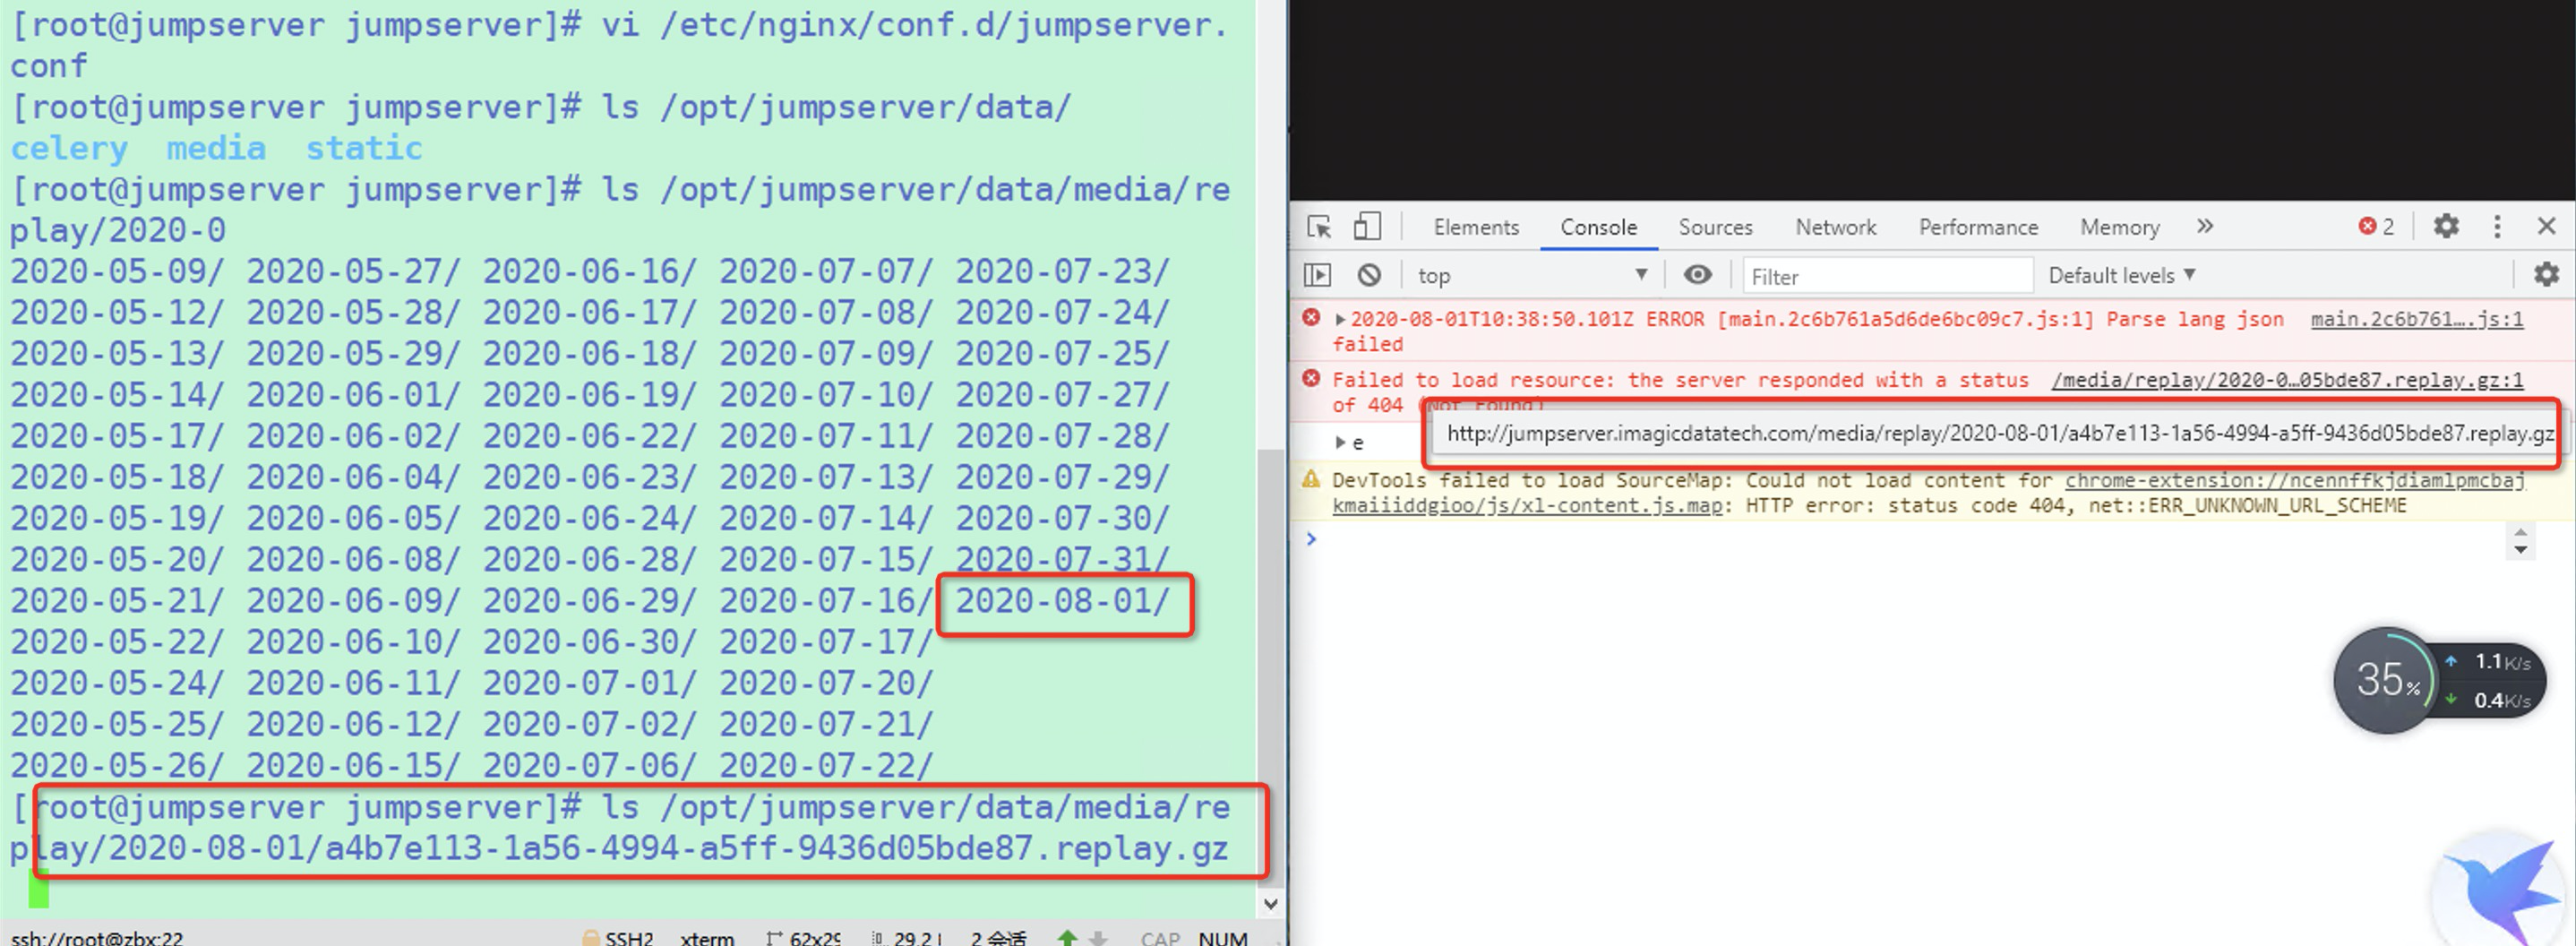Open the Network tab
The height and width of the screenshot is (946, 2576).
(1836, 227)
